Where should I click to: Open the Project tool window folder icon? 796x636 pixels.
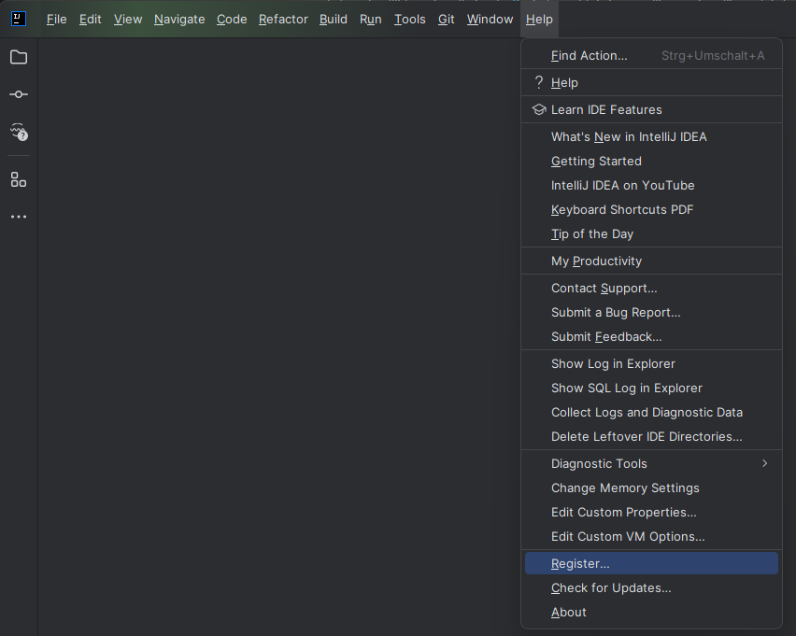point(19,57)
